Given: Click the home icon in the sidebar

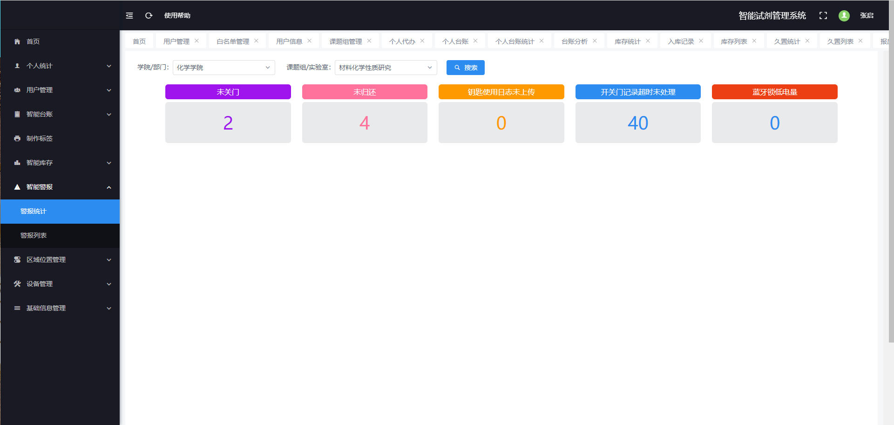Looking at the screenshot, I should coord(17,41).
